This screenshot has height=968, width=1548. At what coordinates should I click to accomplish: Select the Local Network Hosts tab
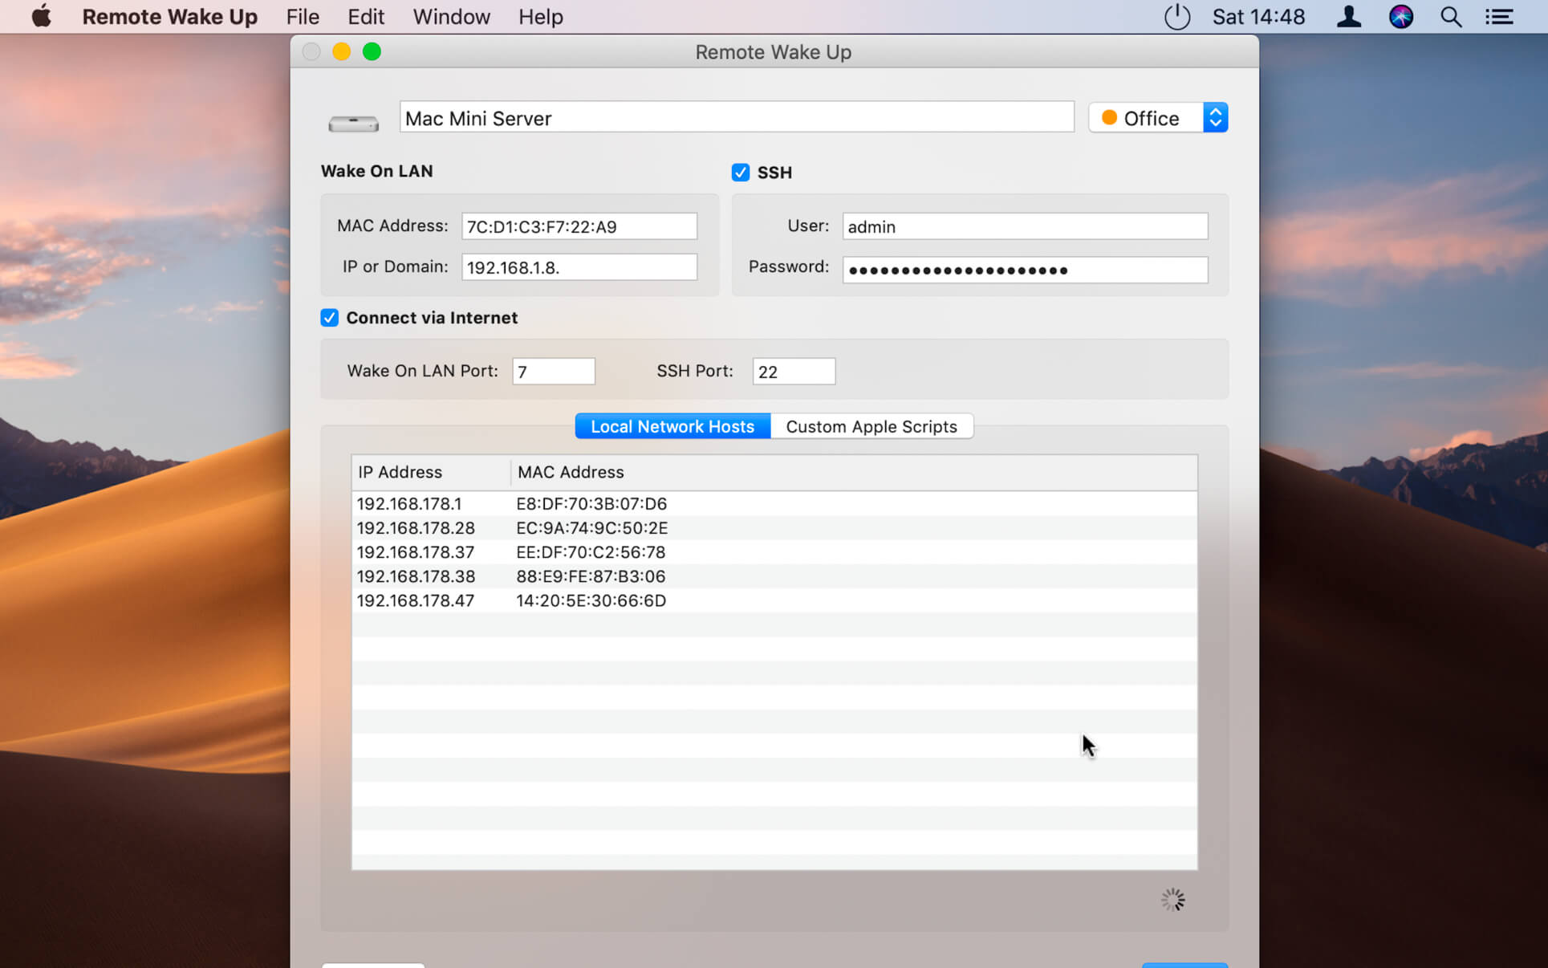click(672, 426)
